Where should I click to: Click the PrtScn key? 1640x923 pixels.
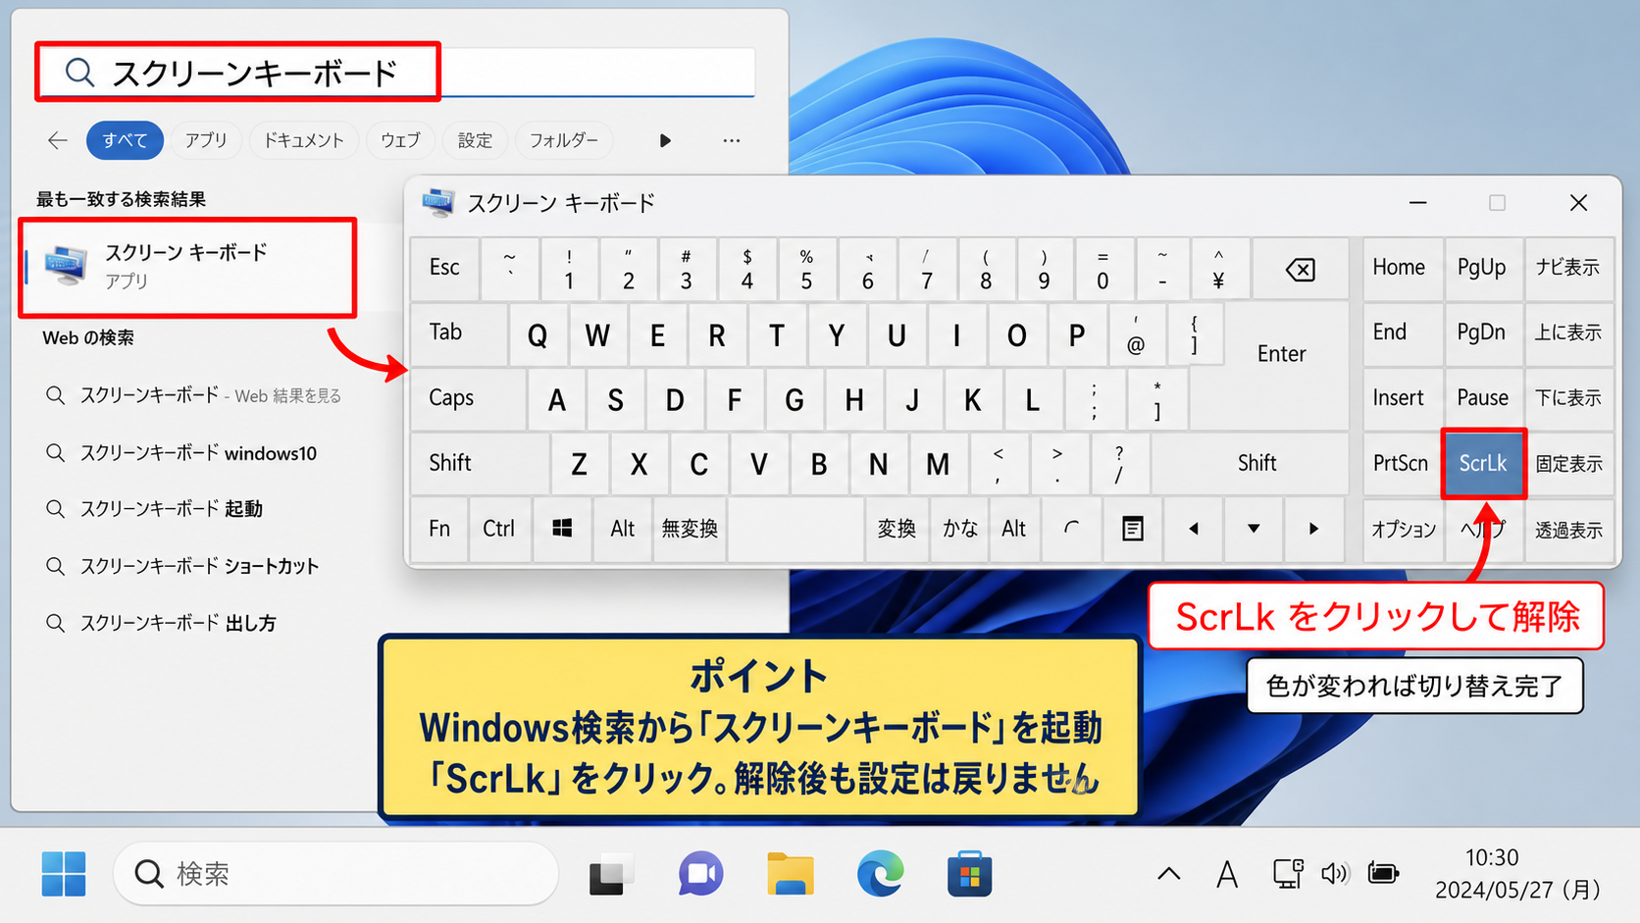tap(1401, 463)
